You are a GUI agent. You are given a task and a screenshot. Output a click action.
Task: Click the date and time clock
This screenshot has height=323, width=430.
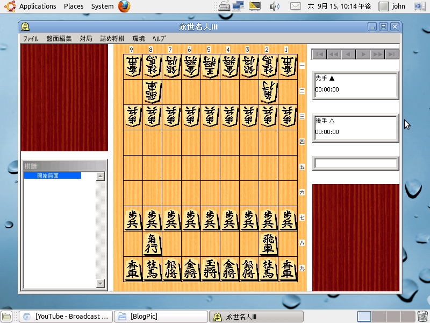tap(339, 6)
